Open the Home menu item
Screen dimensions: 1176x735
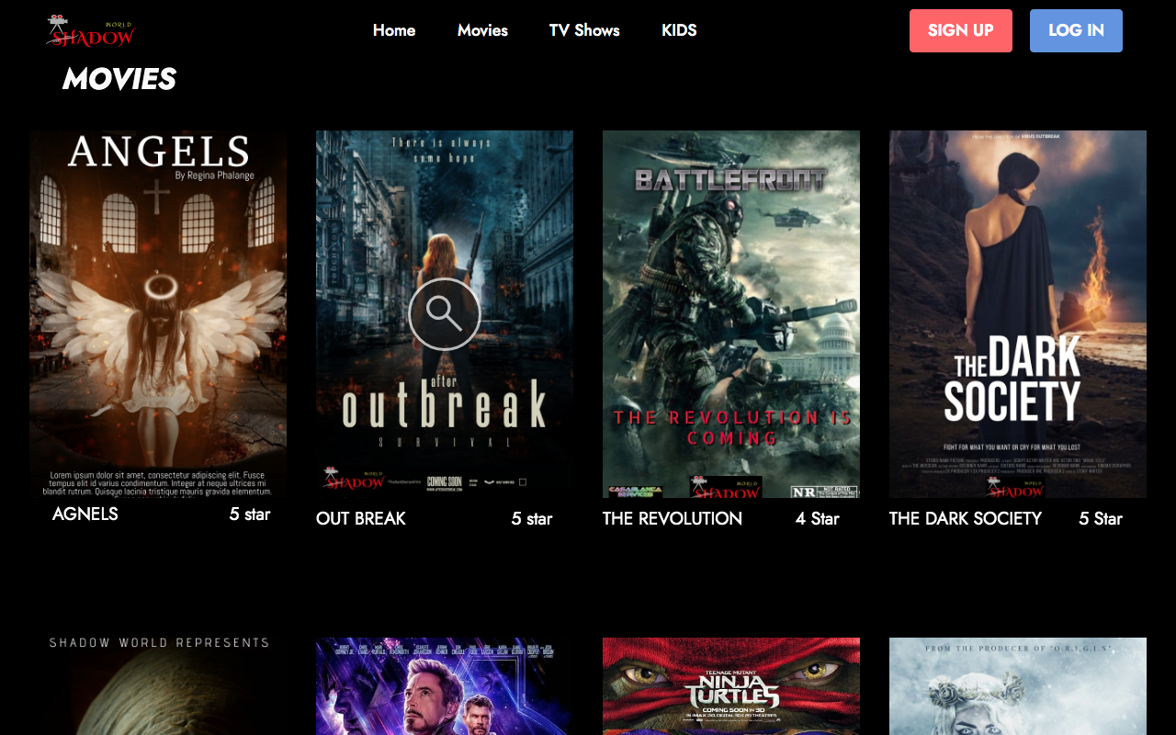tap(394, 30)
